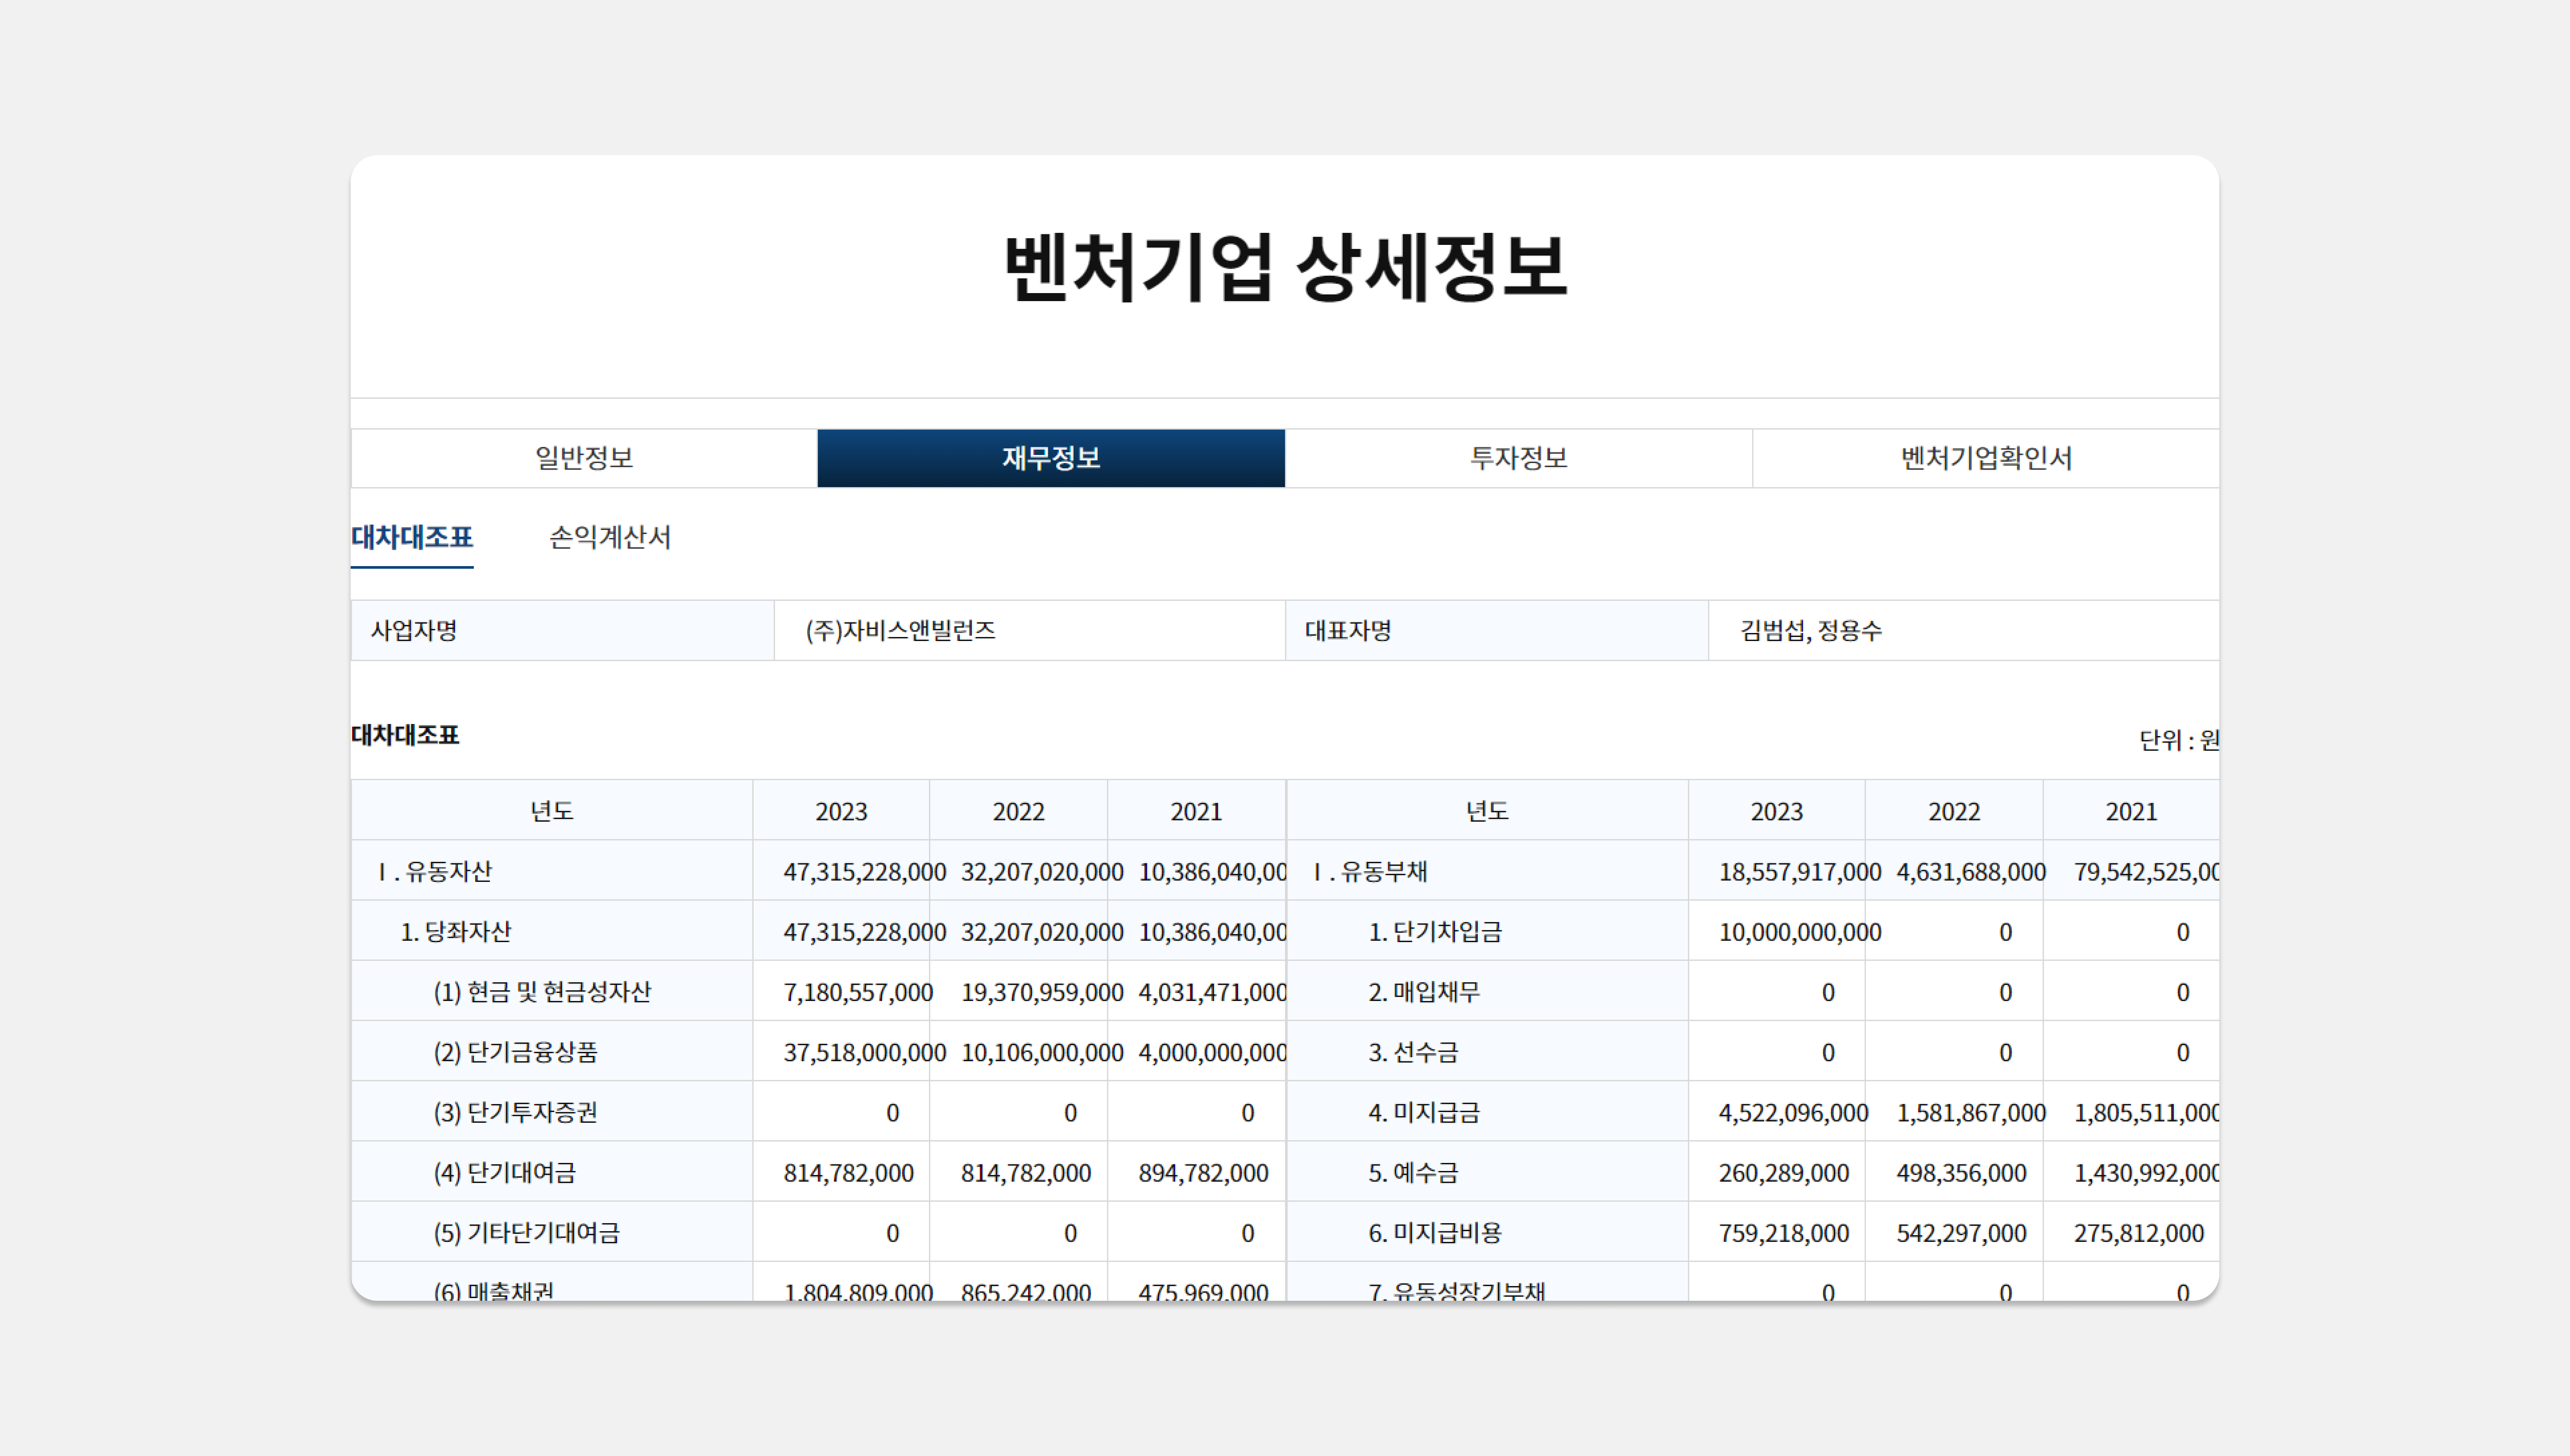Click the 대차대조표 section heading above the table

[x=405, y=735]
